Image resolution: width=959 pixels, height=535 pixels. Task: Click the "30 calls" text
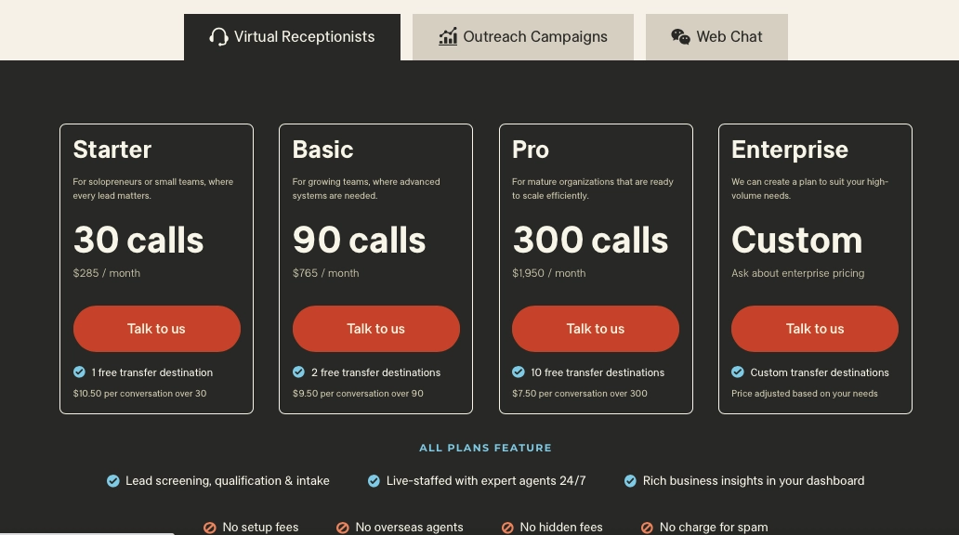(x=138, y=240)
